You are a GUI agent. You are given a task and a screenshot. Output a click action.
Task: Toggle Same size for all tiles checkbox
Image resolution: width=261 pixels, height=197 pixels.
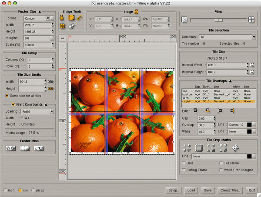click(x=7, y=95)
